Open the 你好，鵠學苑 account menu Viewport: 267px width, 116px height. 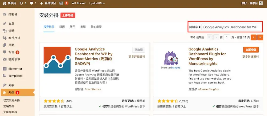point(252,3)
